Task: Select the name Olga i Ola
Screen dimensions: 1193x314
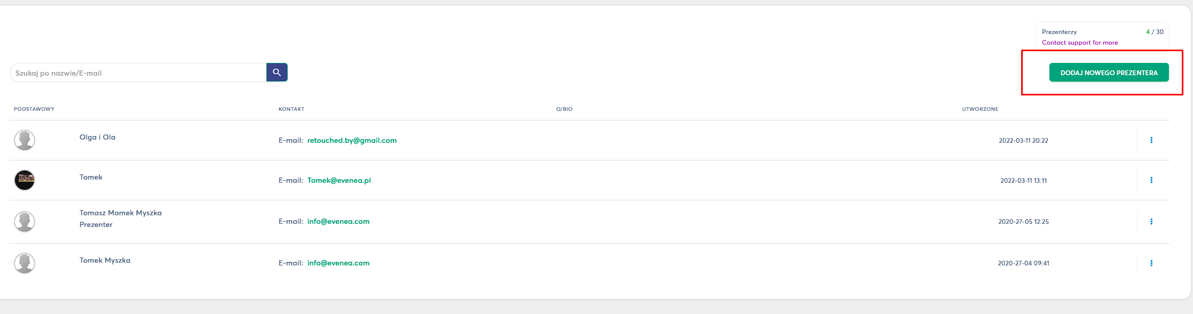Action: coord(97,138)
